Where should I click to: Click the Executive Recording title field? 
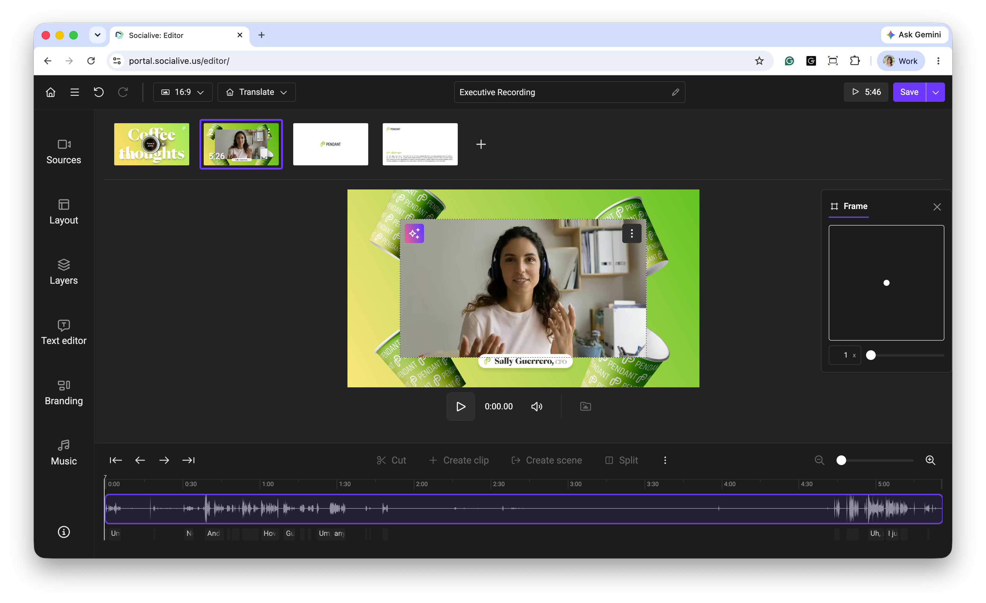570,92
